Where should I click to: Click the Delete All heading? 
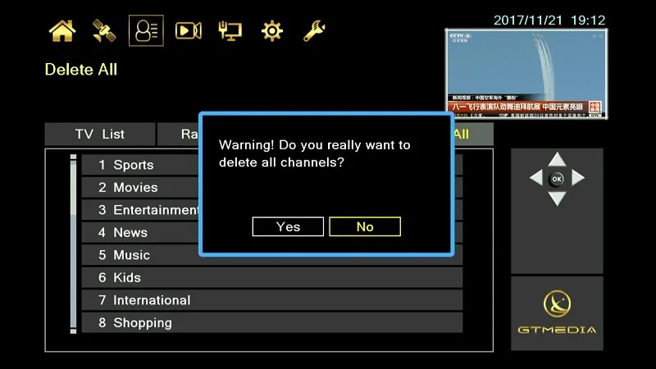[81, 70]
